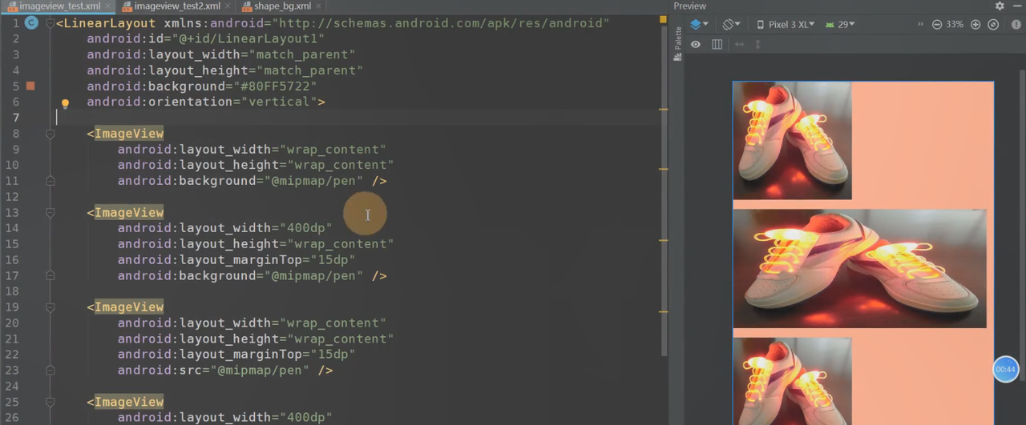Collapse the ImageView block at line 25

pyautogui.click(x=50, y=402)
